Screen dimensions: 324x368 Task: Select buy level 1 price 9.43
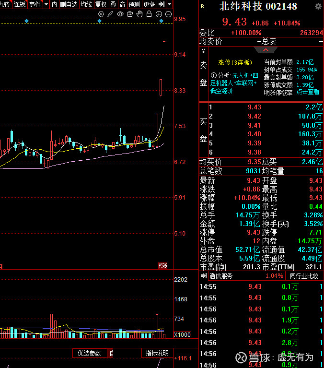[x=255, y=107]
